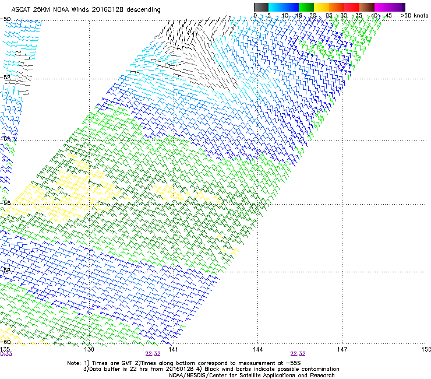Click the 22:32 time label between 138 and 141

click(x=153, y=354)
